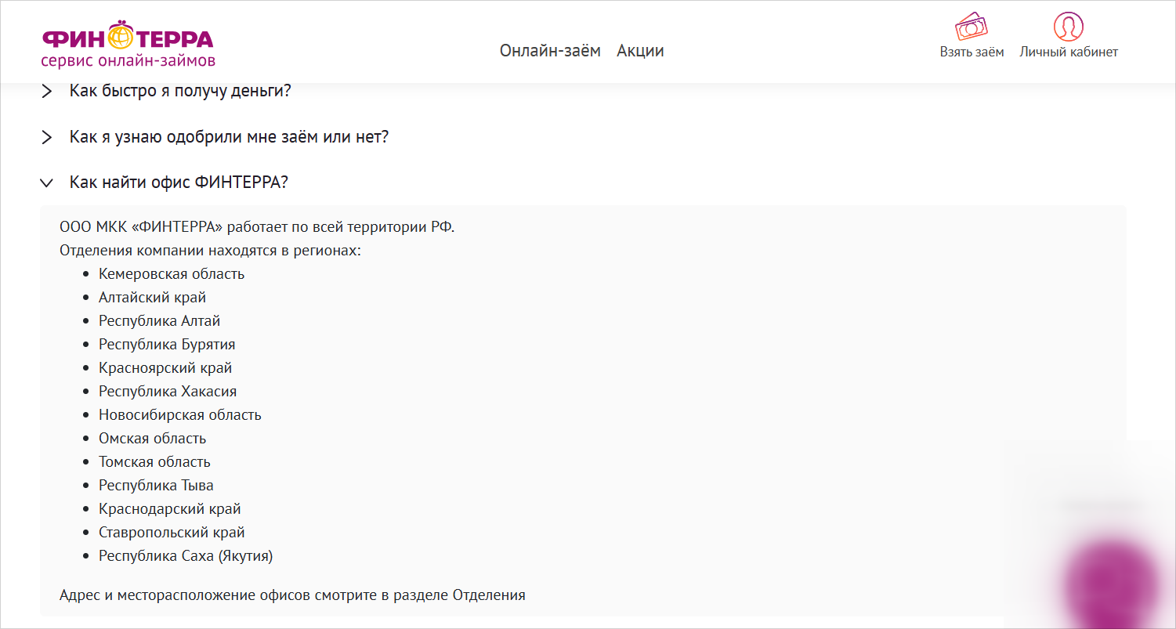Click the ФИНТЕРРА logo

pos(128,42)
